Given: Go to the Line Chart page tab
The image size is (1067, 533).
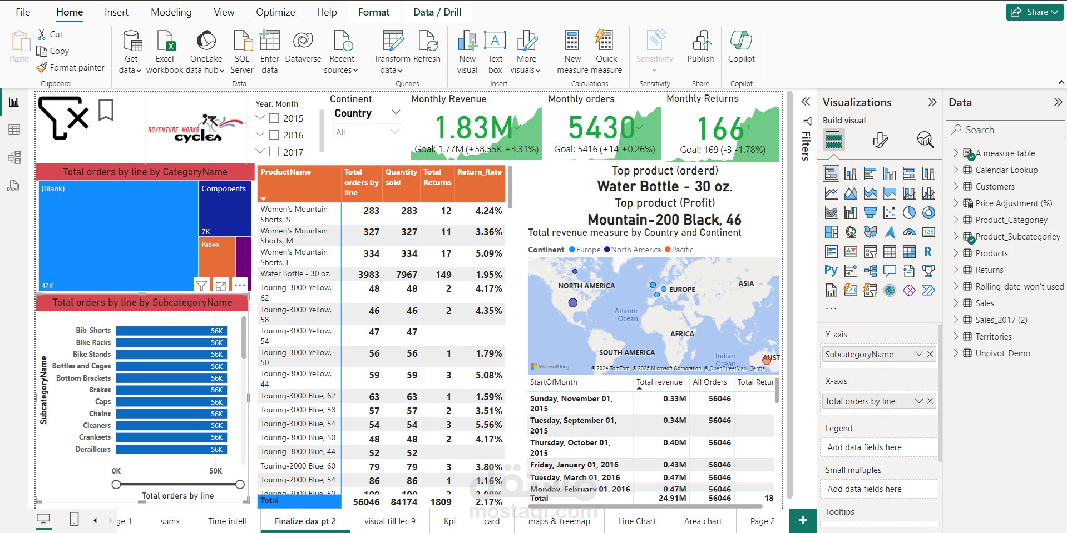Looking at the screenshot, I should pyautogui.click(x=637, y=521).
